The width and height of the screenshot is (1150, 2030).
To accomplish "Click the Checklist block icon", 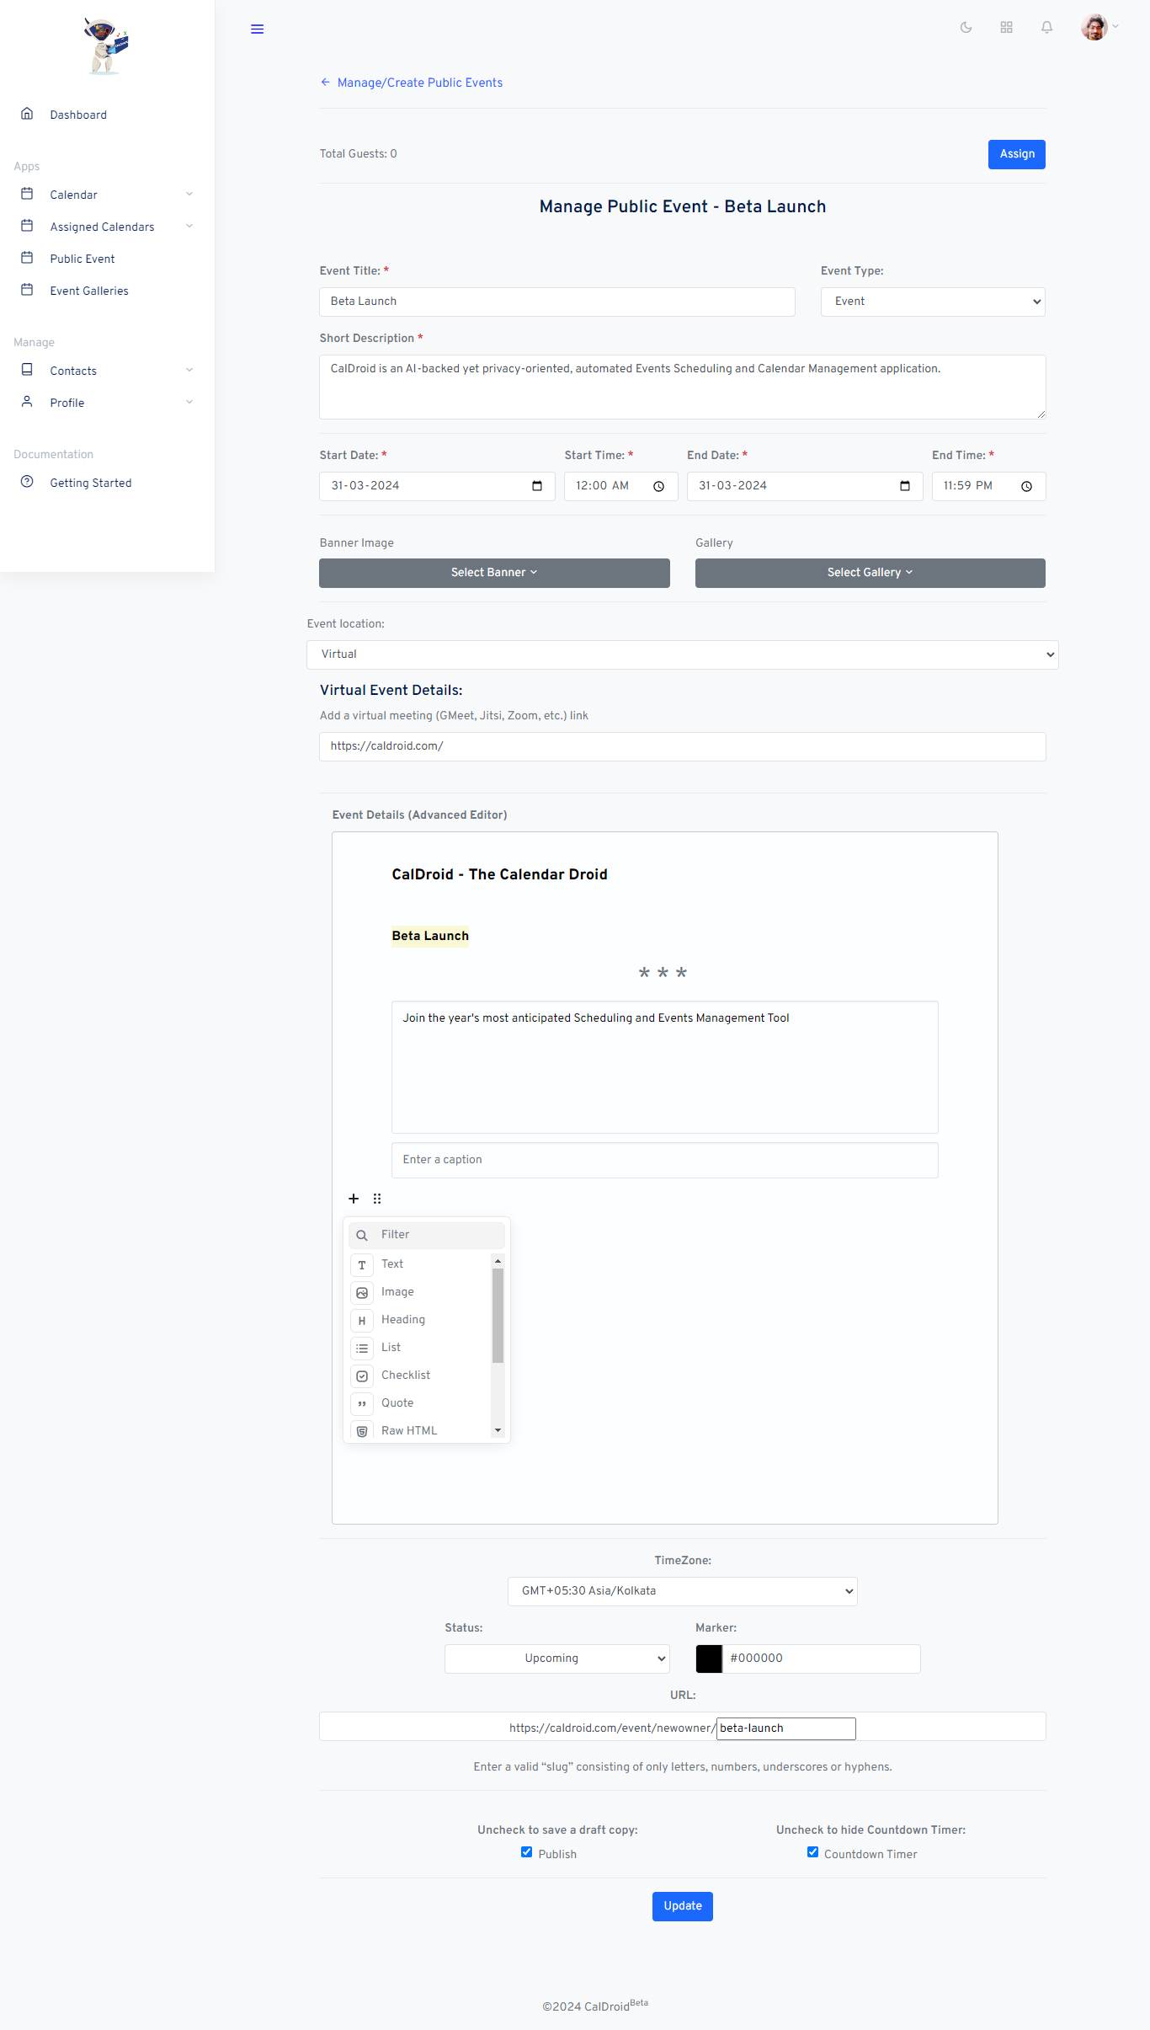I will (x=362, y=1376).
